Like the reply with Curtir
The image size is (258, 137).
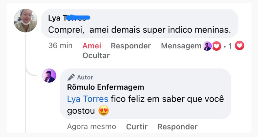[137, 127]
